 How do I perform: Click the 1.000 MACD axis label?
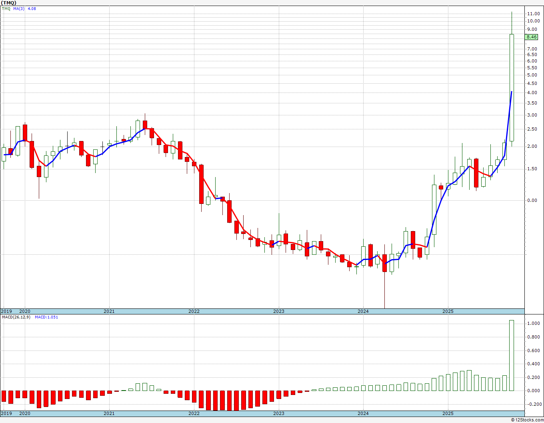[533, 323]
